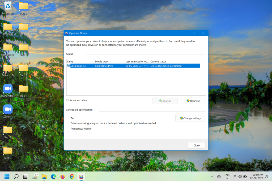
Task: Launch Microsoft Edge from taskbar
Action: click(x=53, y=177)
